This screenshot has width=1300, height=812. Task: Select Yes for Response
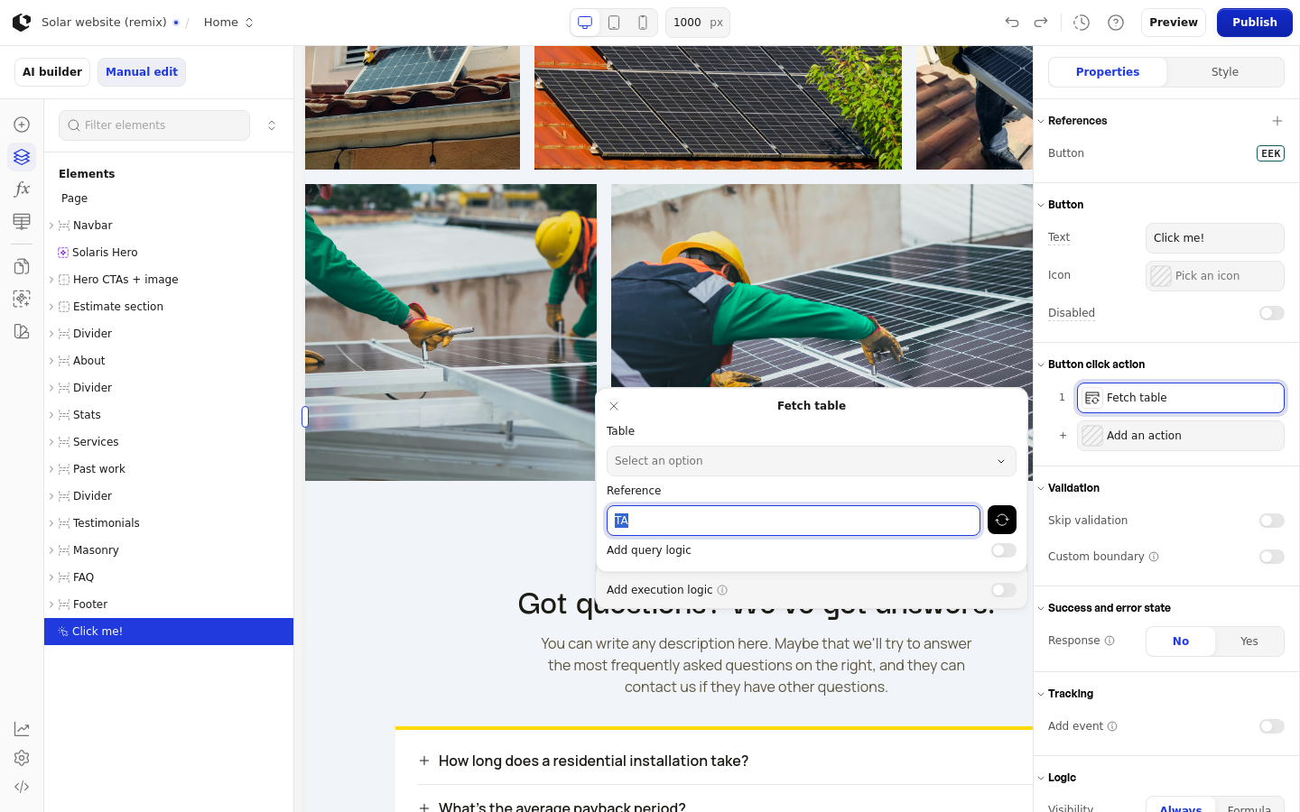click(1249, 641)
